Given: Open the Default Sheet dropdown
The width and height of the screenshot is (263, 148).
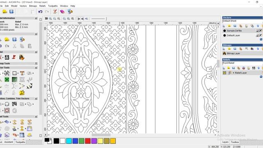Looking at the screenshot, I should [x=242, y=21].
